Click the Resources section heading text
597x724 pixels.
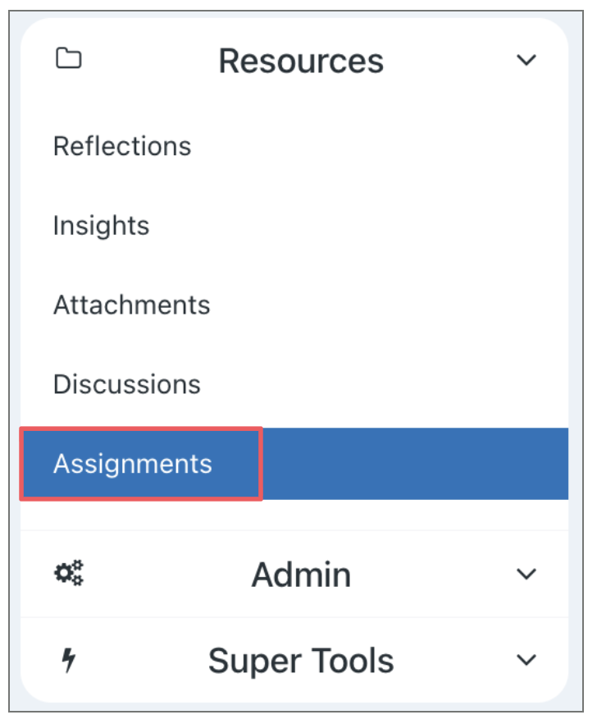(301, 61)
